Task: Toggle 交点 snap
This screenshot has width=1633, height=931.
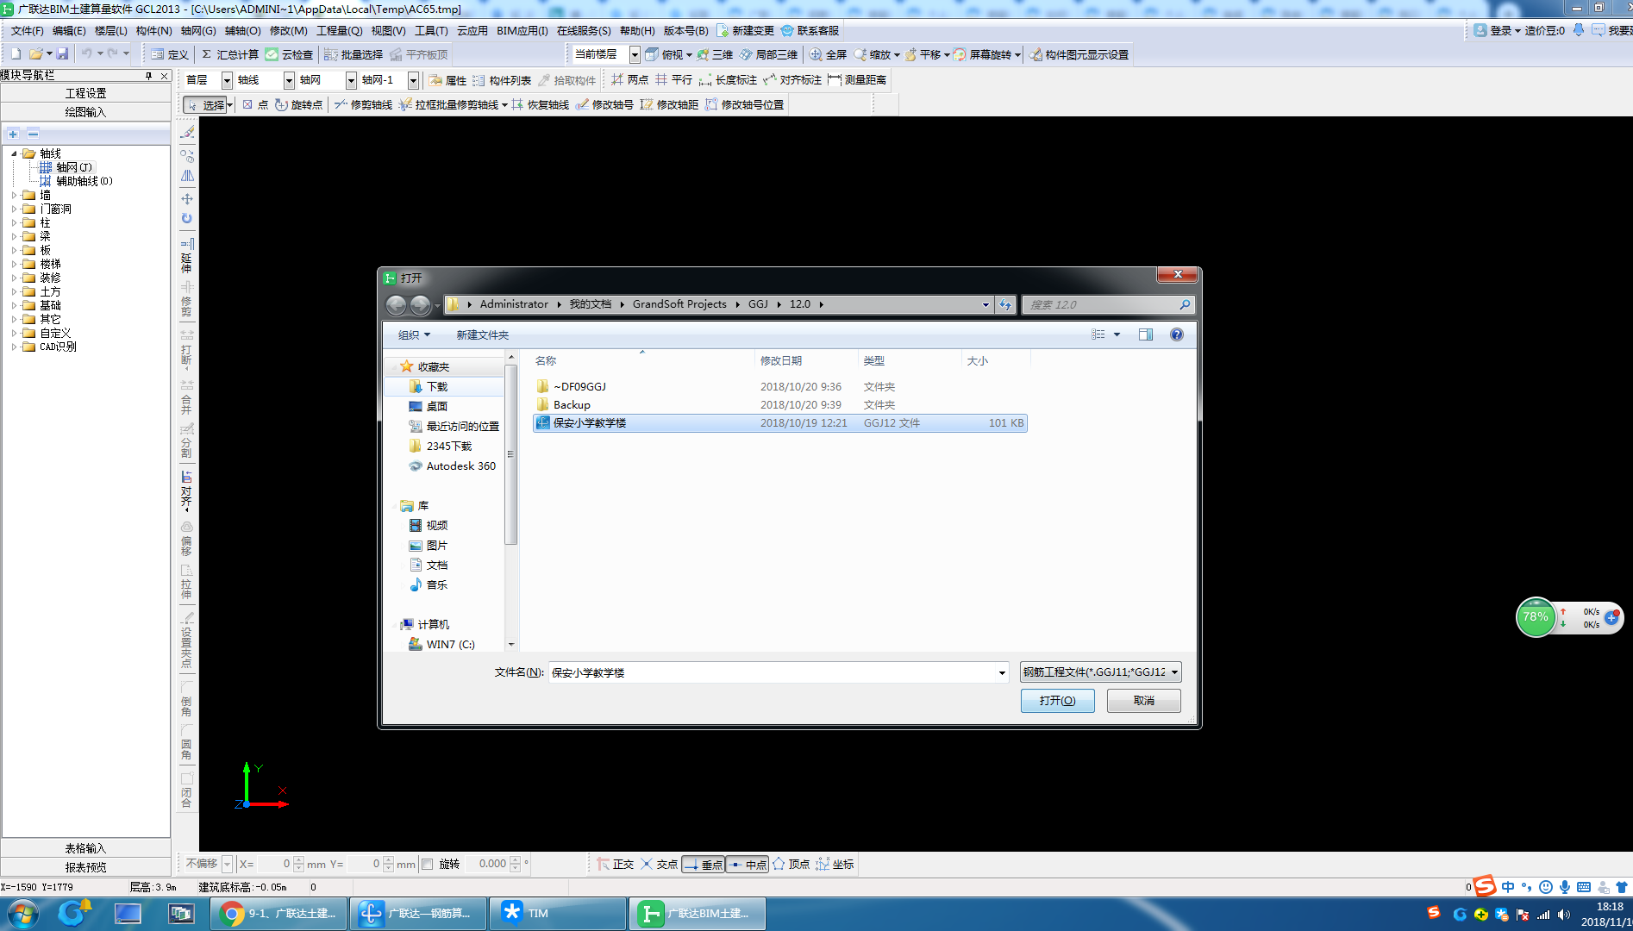Action: pos(659,864)
